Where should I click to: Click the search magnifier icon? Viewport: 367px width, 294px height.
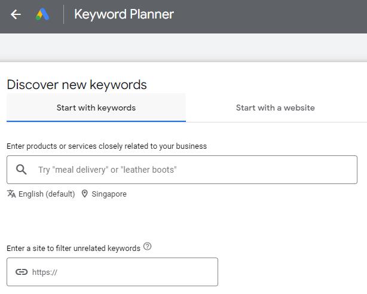coord(22,169)
